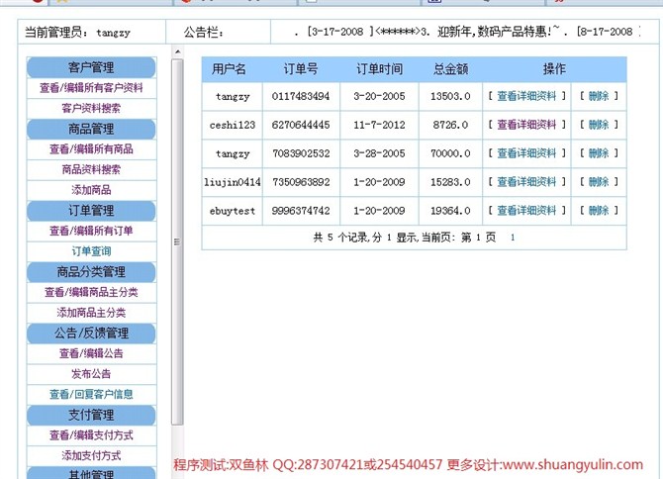Delete order 0117483494
663x479 pixels.
point(599,96)
